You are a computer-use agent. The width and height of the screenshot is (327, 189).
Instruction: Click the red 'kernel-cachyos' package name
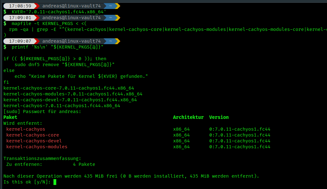(x=26, y=129)
